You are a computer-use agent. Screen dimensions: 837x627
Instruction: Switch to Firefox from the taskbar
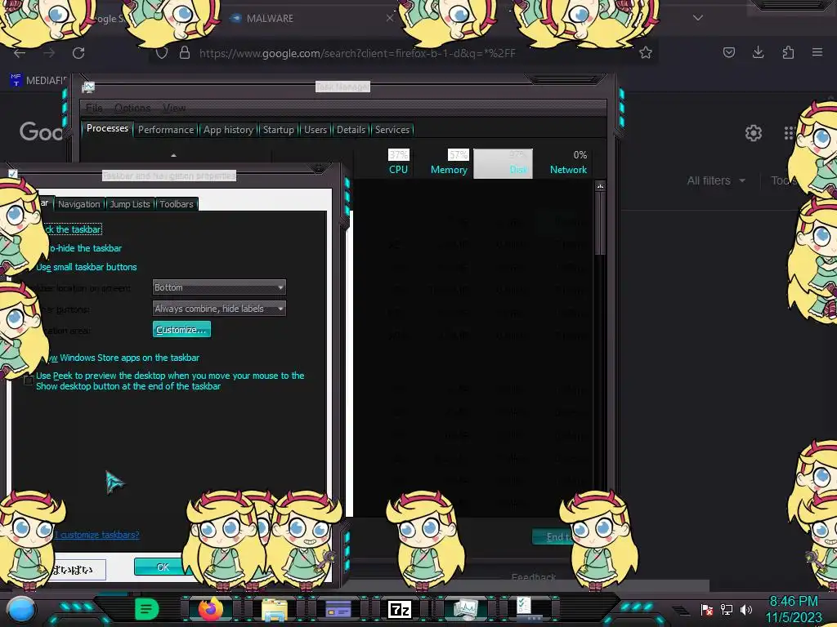point(210,609)
